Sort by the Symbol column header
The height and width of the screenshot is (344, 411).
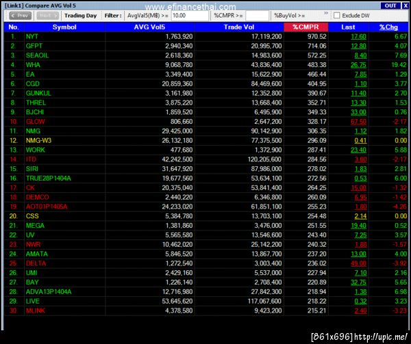point(64,27)
